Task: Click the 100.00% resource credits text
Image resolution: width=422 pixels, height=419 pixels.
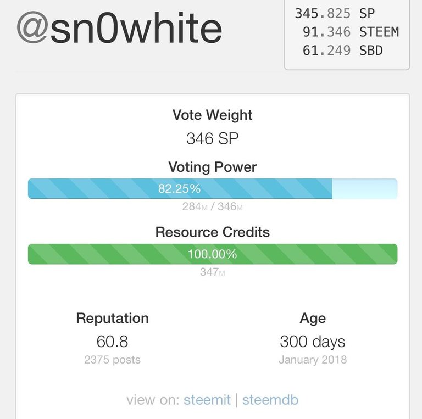Action: coord(212,254)
